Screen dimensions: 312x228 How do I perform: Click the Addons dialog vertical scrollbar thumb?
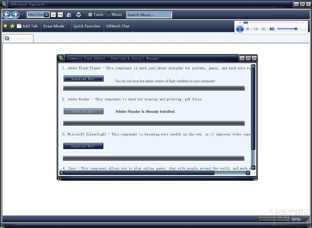pyautogui.click(x=253, y=109)
